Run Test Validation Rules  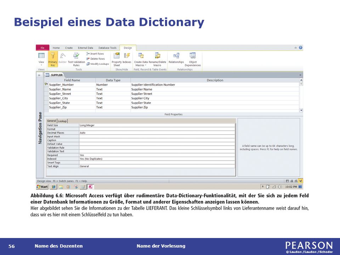pos(76,59)
